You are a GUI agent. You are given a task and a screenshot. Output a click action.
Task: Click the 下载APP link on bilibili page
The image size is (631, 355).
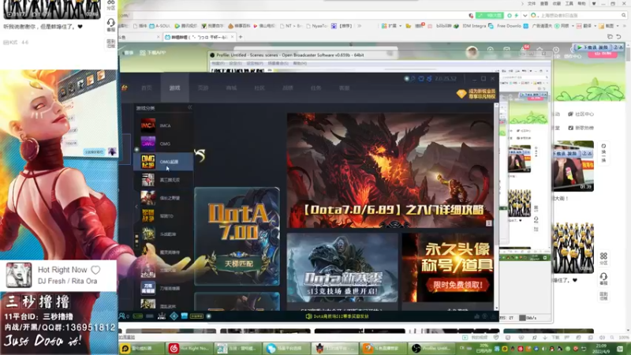coord(152,53)
